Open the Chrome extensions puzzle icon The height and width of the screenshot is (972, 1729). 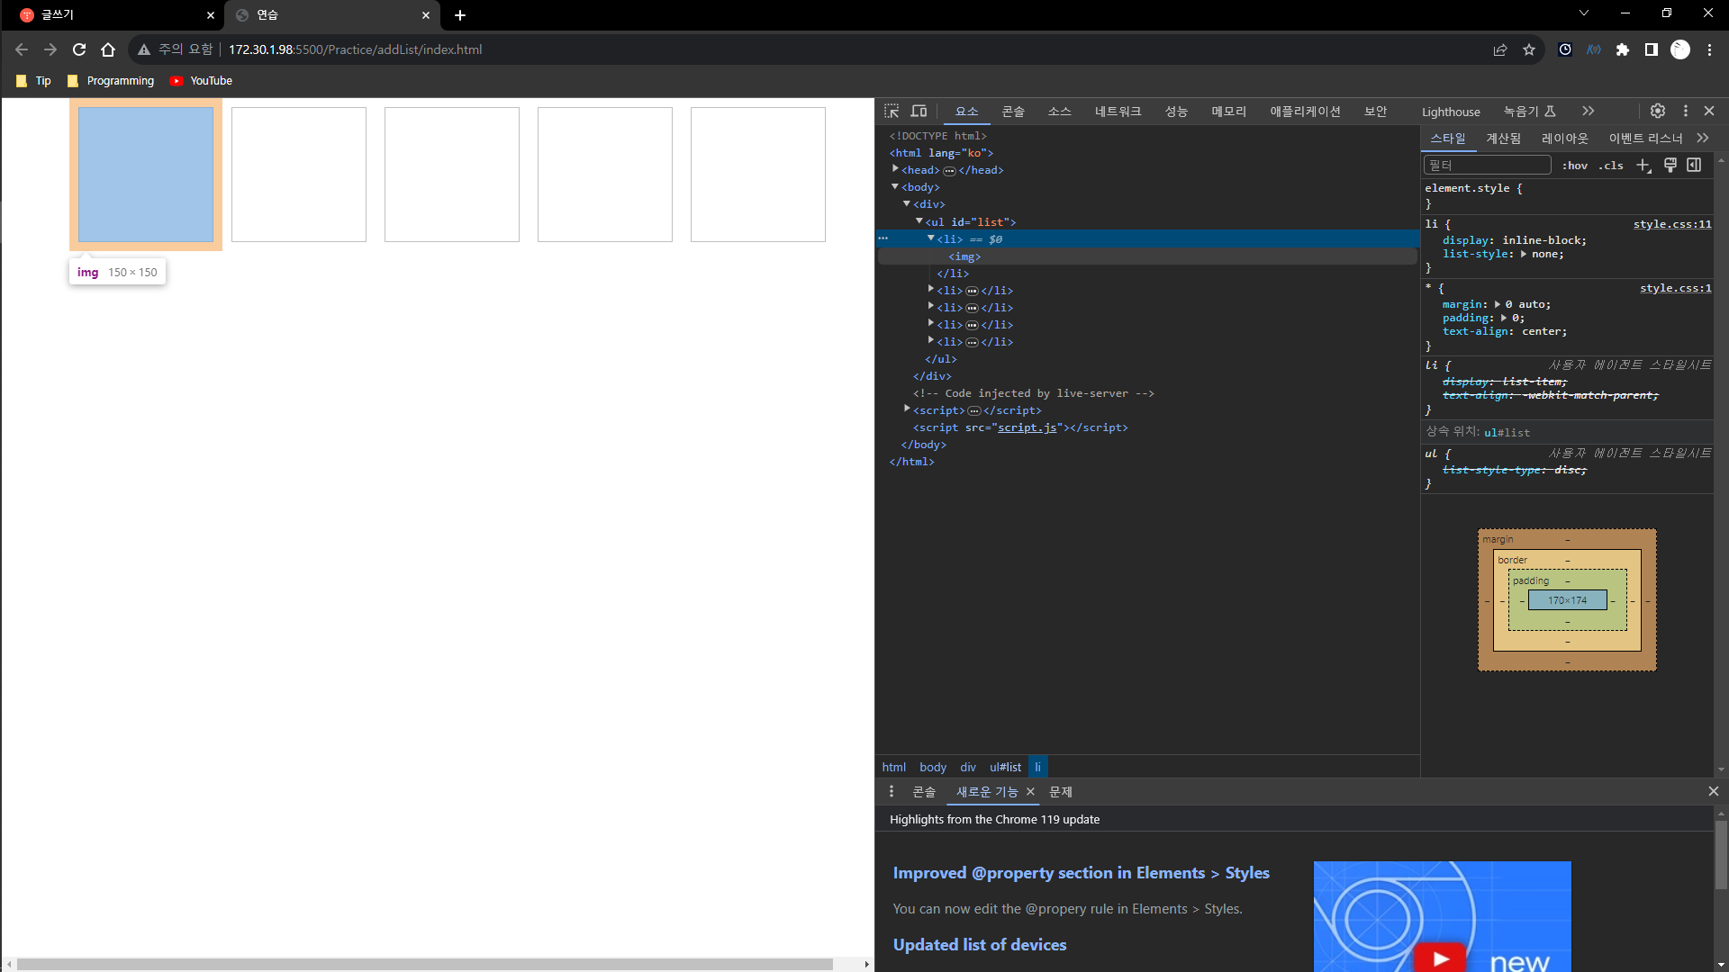pos(1623,49)
